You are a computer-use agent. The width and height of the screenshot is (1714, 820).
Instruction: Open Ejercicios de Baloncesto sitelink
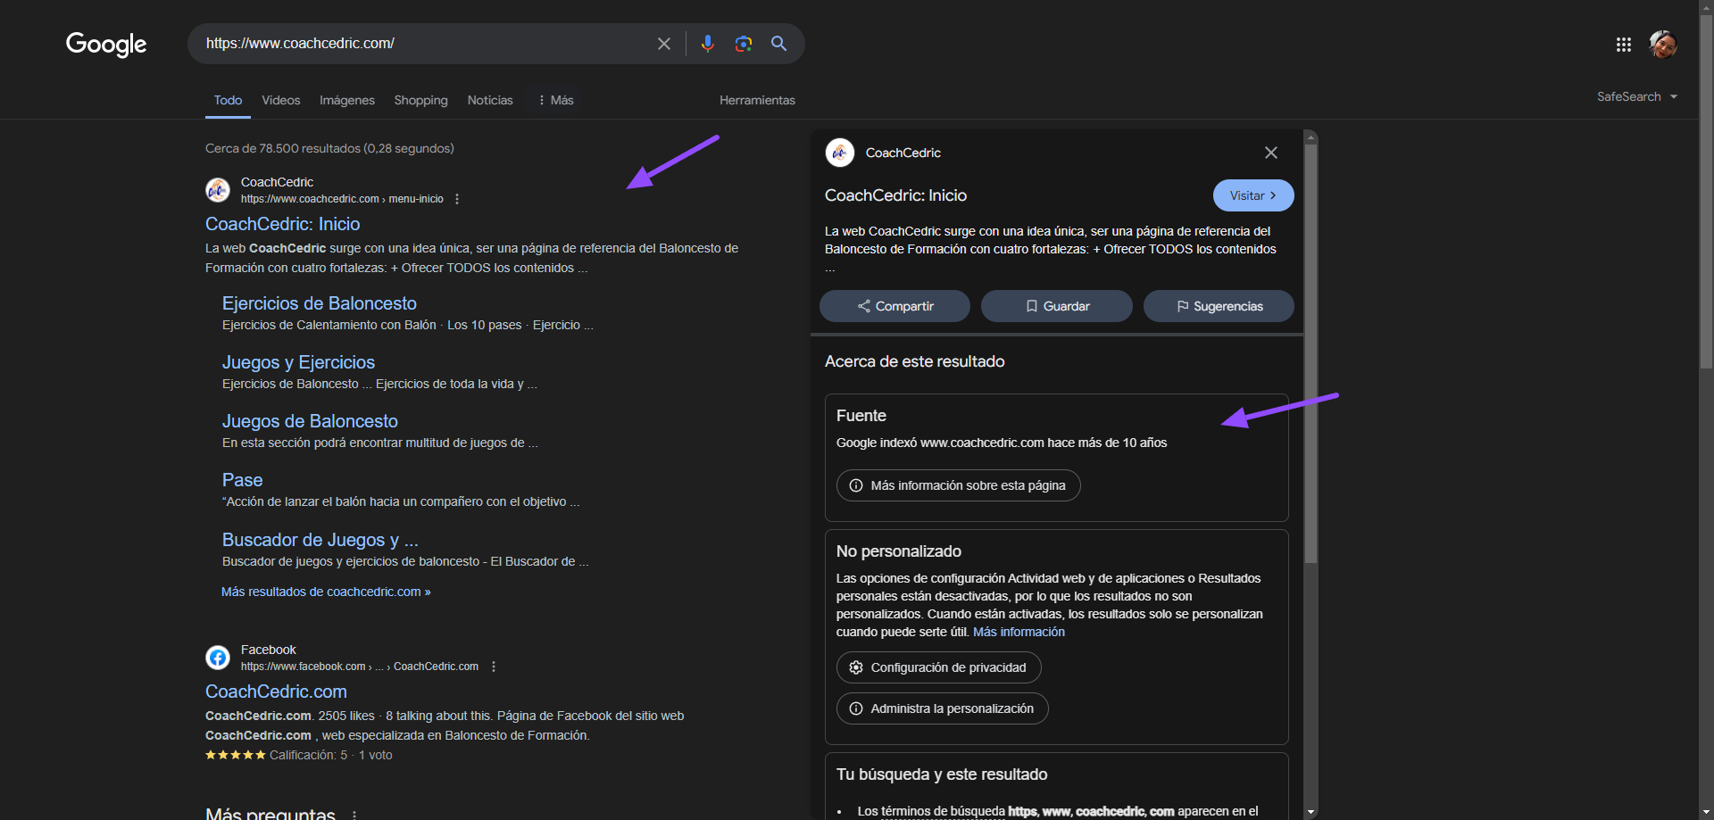click(319, 303)
